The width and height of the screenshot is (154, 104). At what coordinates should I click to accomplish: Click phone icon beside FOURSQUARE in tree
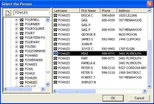coord(22,29)
